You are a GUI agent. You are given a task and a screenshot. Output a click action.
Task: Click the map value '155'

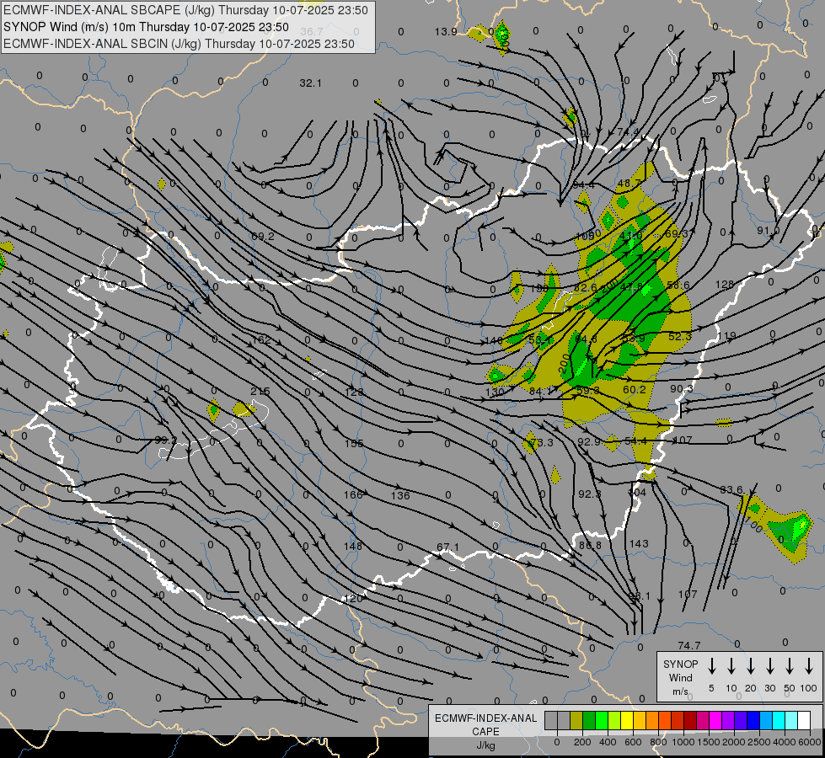[354, 444]
